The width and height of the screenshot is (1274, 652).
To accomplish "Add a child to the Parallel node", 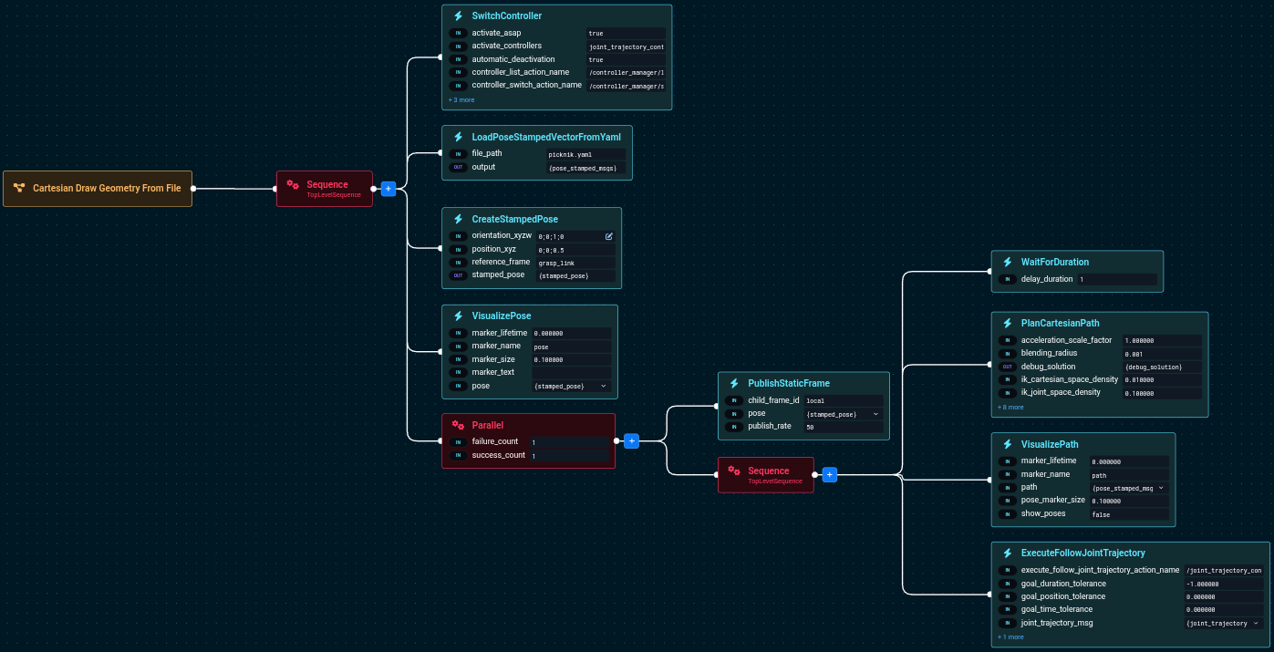I will 631,440.
